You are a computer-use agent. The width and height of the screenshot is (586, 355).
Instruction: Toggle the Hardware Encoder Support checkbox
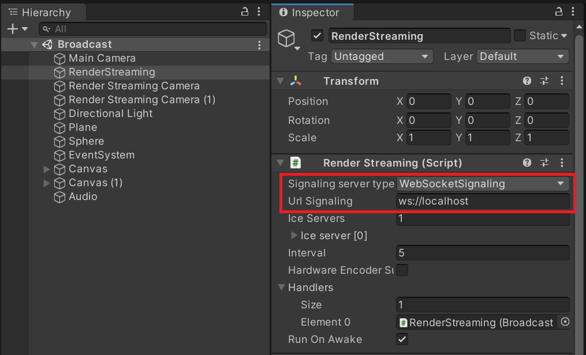402,270
